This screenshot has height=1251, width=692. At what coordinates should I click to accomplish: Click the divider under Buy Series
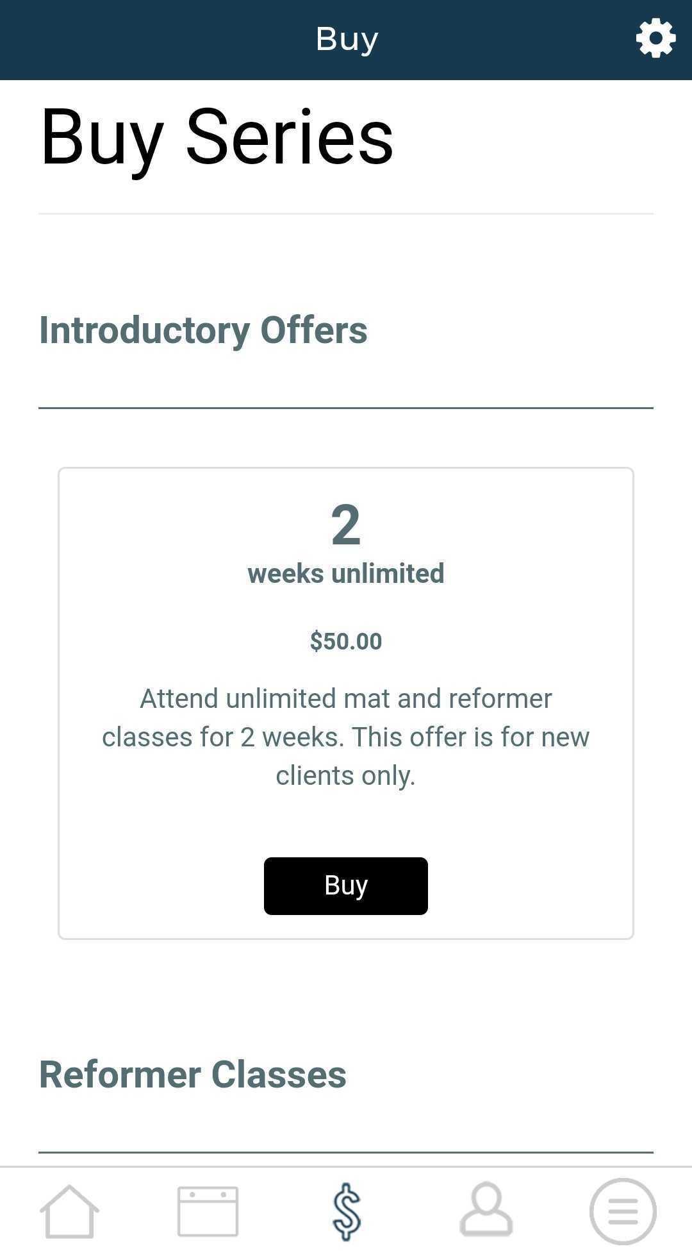[x=346, y=214]
